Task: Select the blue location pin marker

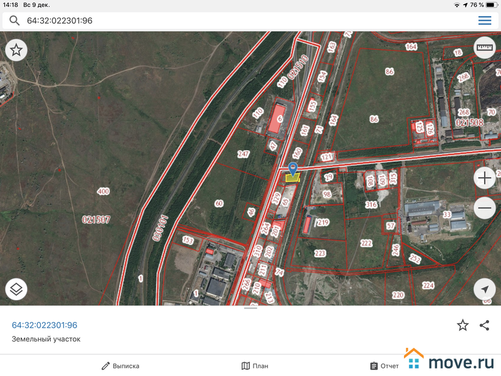Action: pyautogui.click(x=292, y=168)
